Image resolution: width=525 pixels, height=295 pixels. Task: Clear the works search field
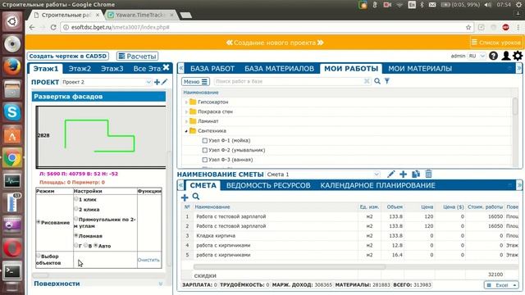367,81
